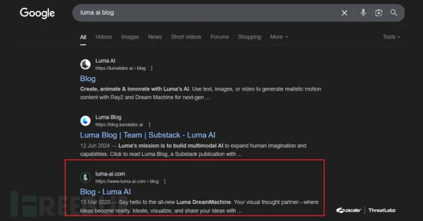Screen dimensions: 423x221
Task: Open Google Lens image search icon
Action: [x=378, y=13]
